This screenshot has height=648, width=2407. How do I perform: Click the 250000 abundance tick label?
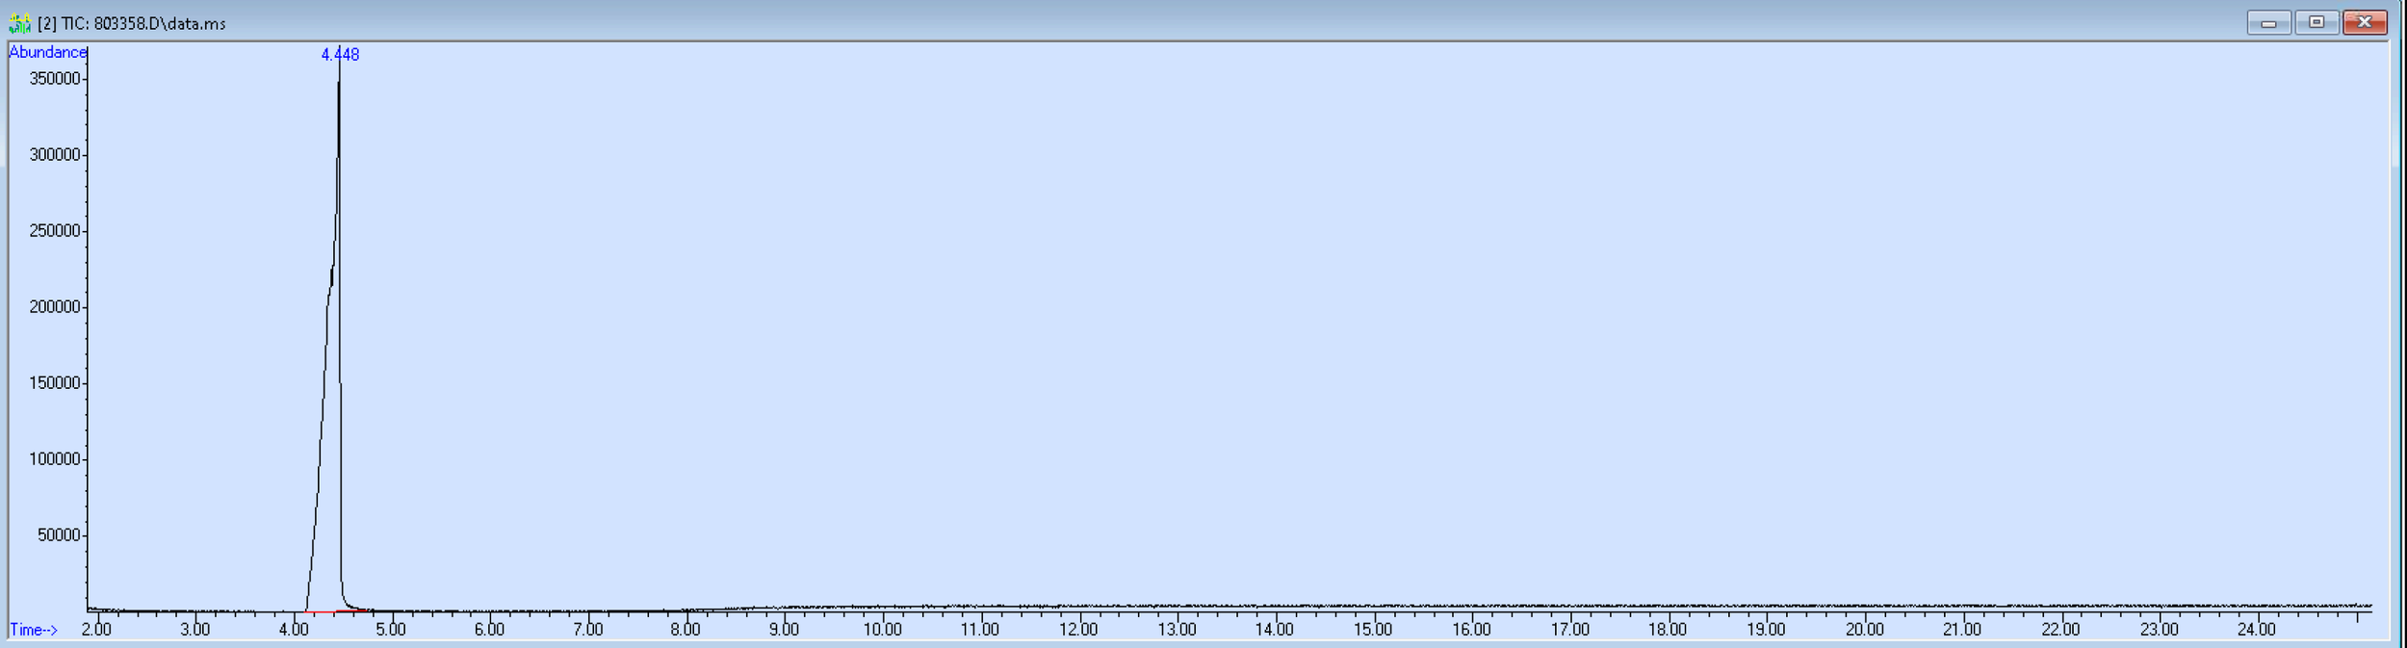(55, 231)
